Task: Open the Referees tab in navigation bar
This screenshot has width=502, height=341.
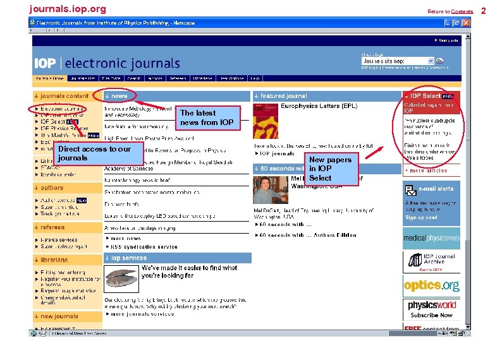Action: pyautogui.click(x=178, y=78)
